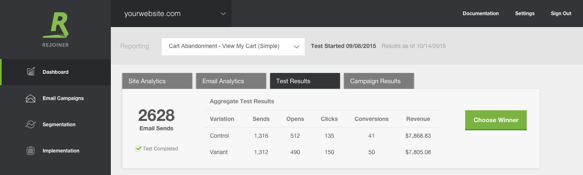Screen dimensions: 583x175
Task: Click the Dashboard chart icon
Action: pos(31,72)
